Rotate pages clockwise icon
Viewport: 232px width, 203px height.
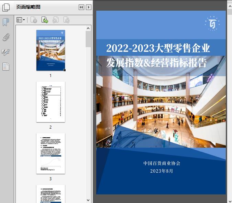click(x=66, y=20)
